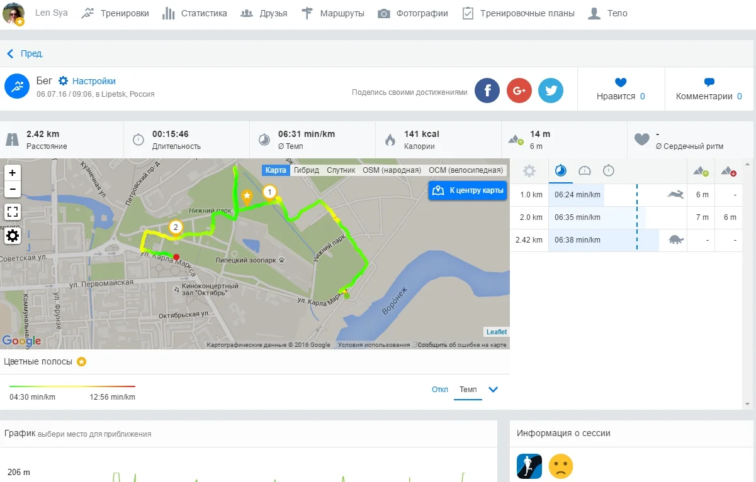This screenshot has width=756, height=482.
Task: Click the elevation gain mountain icon
Action: tap(516, 140)
